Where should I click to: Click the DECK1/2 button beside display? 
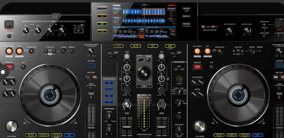coord(186,16)
